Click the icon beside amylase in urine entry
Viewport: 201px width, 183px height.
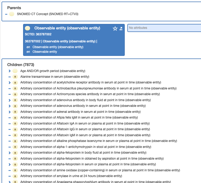click(15, 176)
